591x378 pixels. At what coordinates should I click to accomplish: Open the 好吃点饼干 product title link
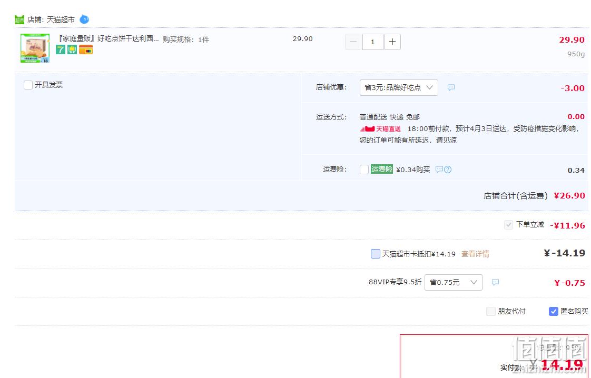pyautogui.click(x=107, y=38)
